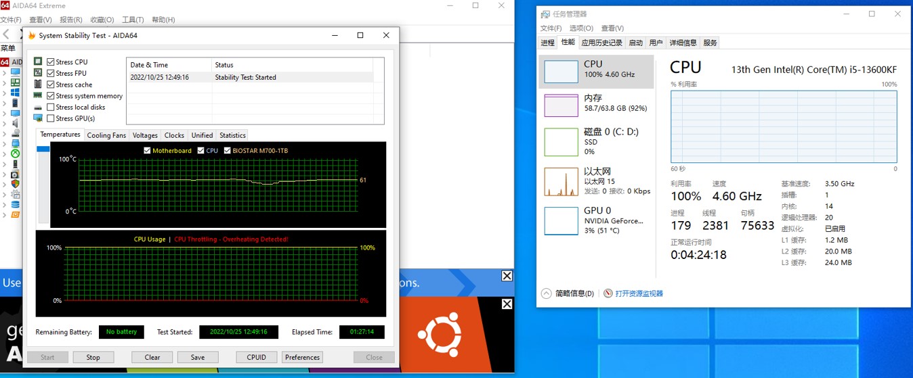Select the green Xbox DirectX icon in tree
Screen dimensions: 913x378
point(15,153)
